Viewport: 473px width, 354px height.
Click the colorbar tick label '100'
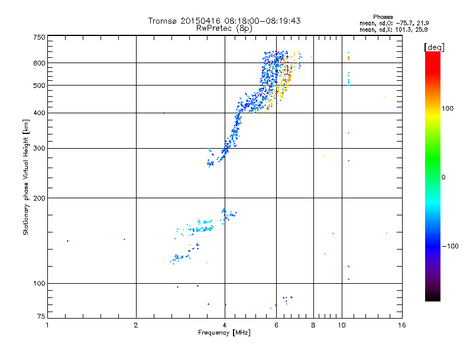448,109
